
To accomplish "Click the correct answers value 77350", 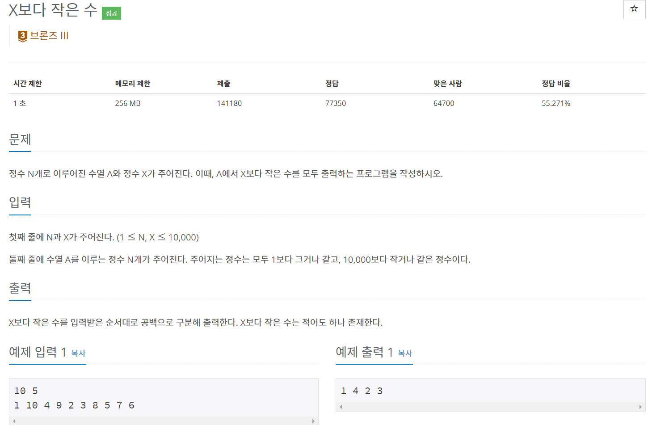I will tap(336, 103).
